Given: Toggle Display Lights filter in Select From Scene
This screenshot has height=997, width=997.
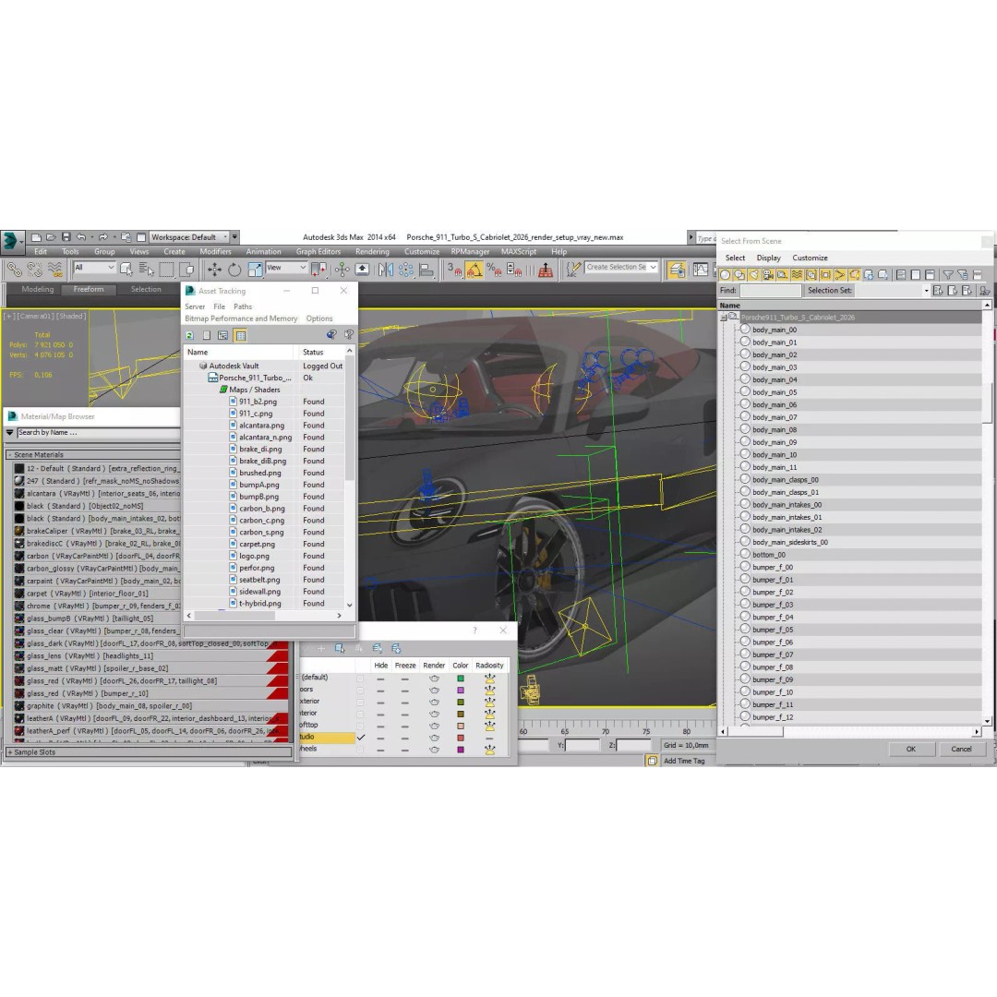Looking at the screenshot, I should [753, 275].
